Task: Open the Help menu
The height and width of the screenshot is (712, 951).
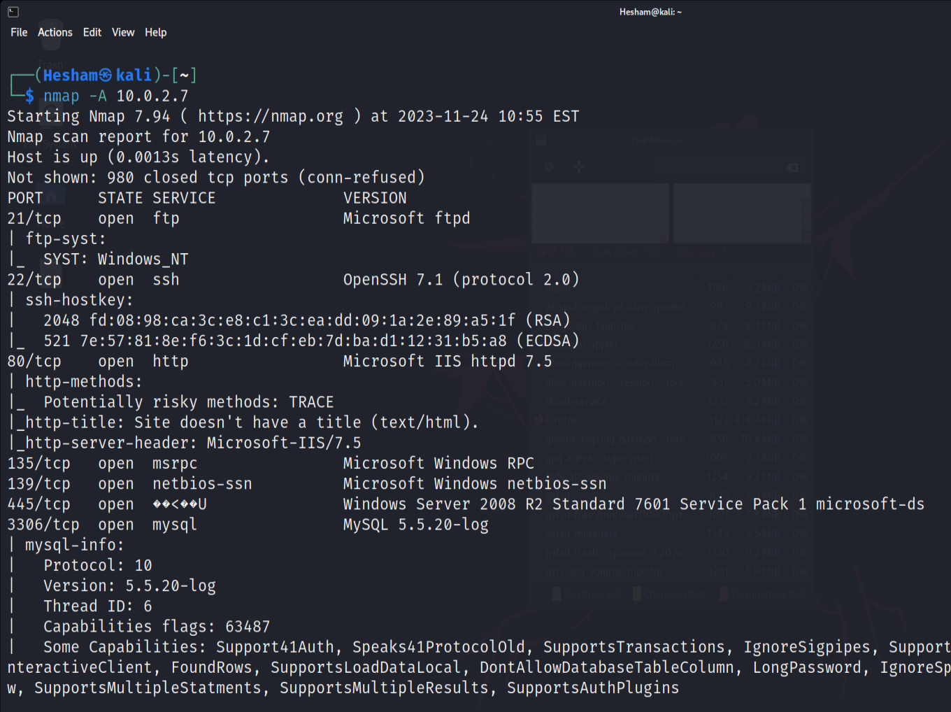Action: (156, 32)
